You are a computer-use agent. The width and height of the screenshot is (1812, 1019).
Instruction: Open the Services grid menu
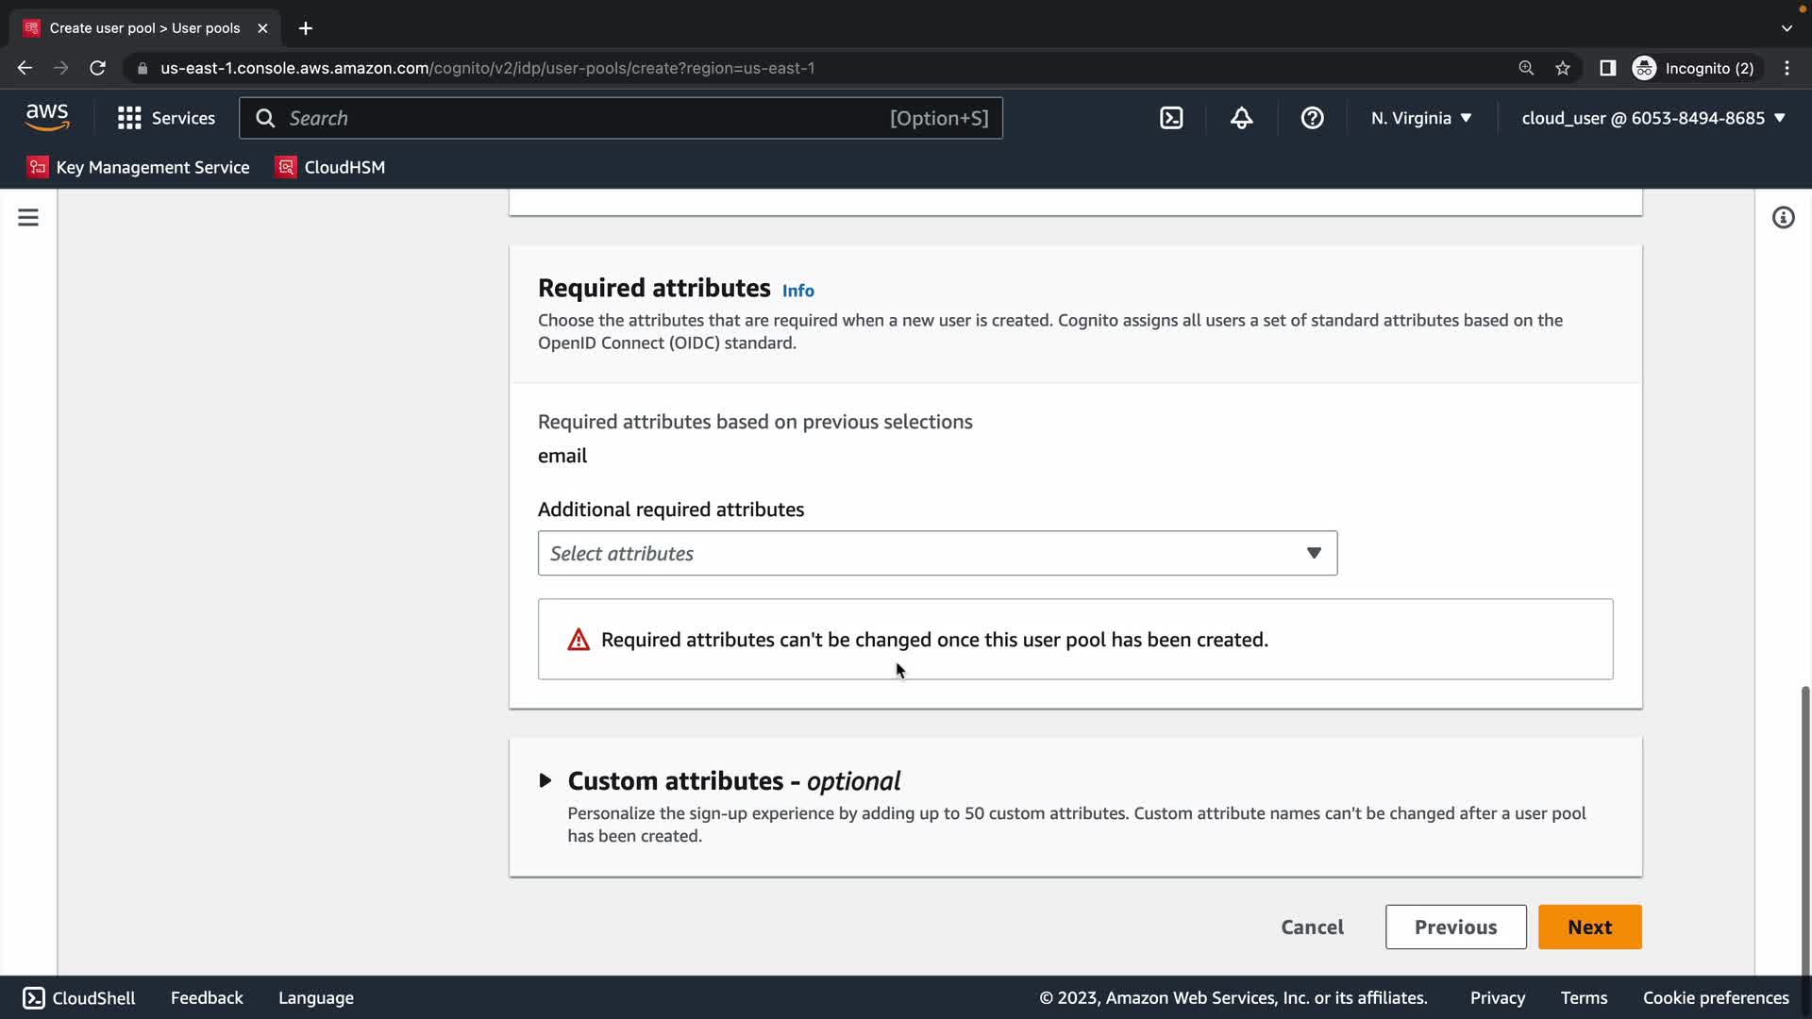(x=166, y=118)
